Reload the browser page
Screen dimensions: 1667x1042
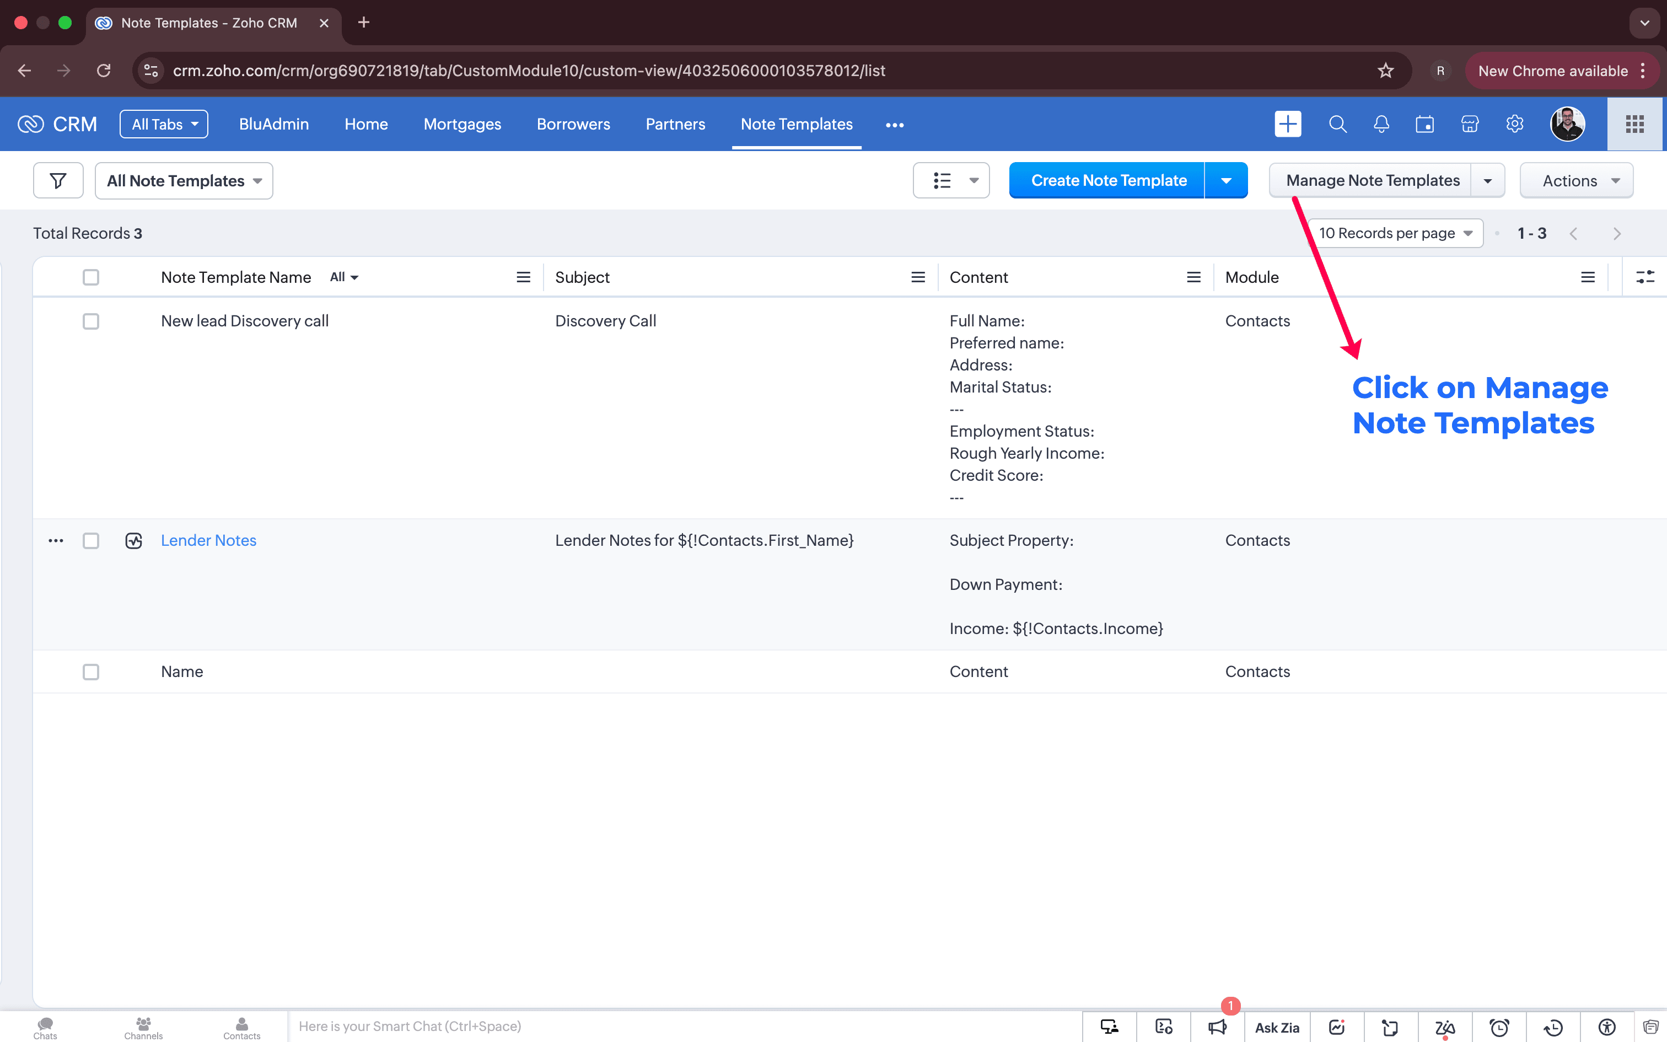pos(103,71)
